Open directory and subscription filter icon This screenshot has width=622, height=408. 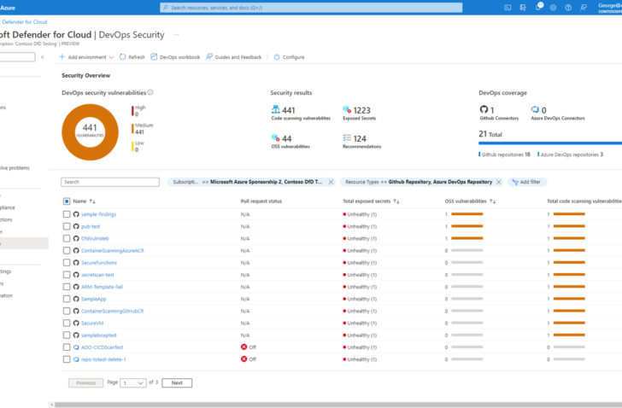pyautogui.click(x=523, y=8)
